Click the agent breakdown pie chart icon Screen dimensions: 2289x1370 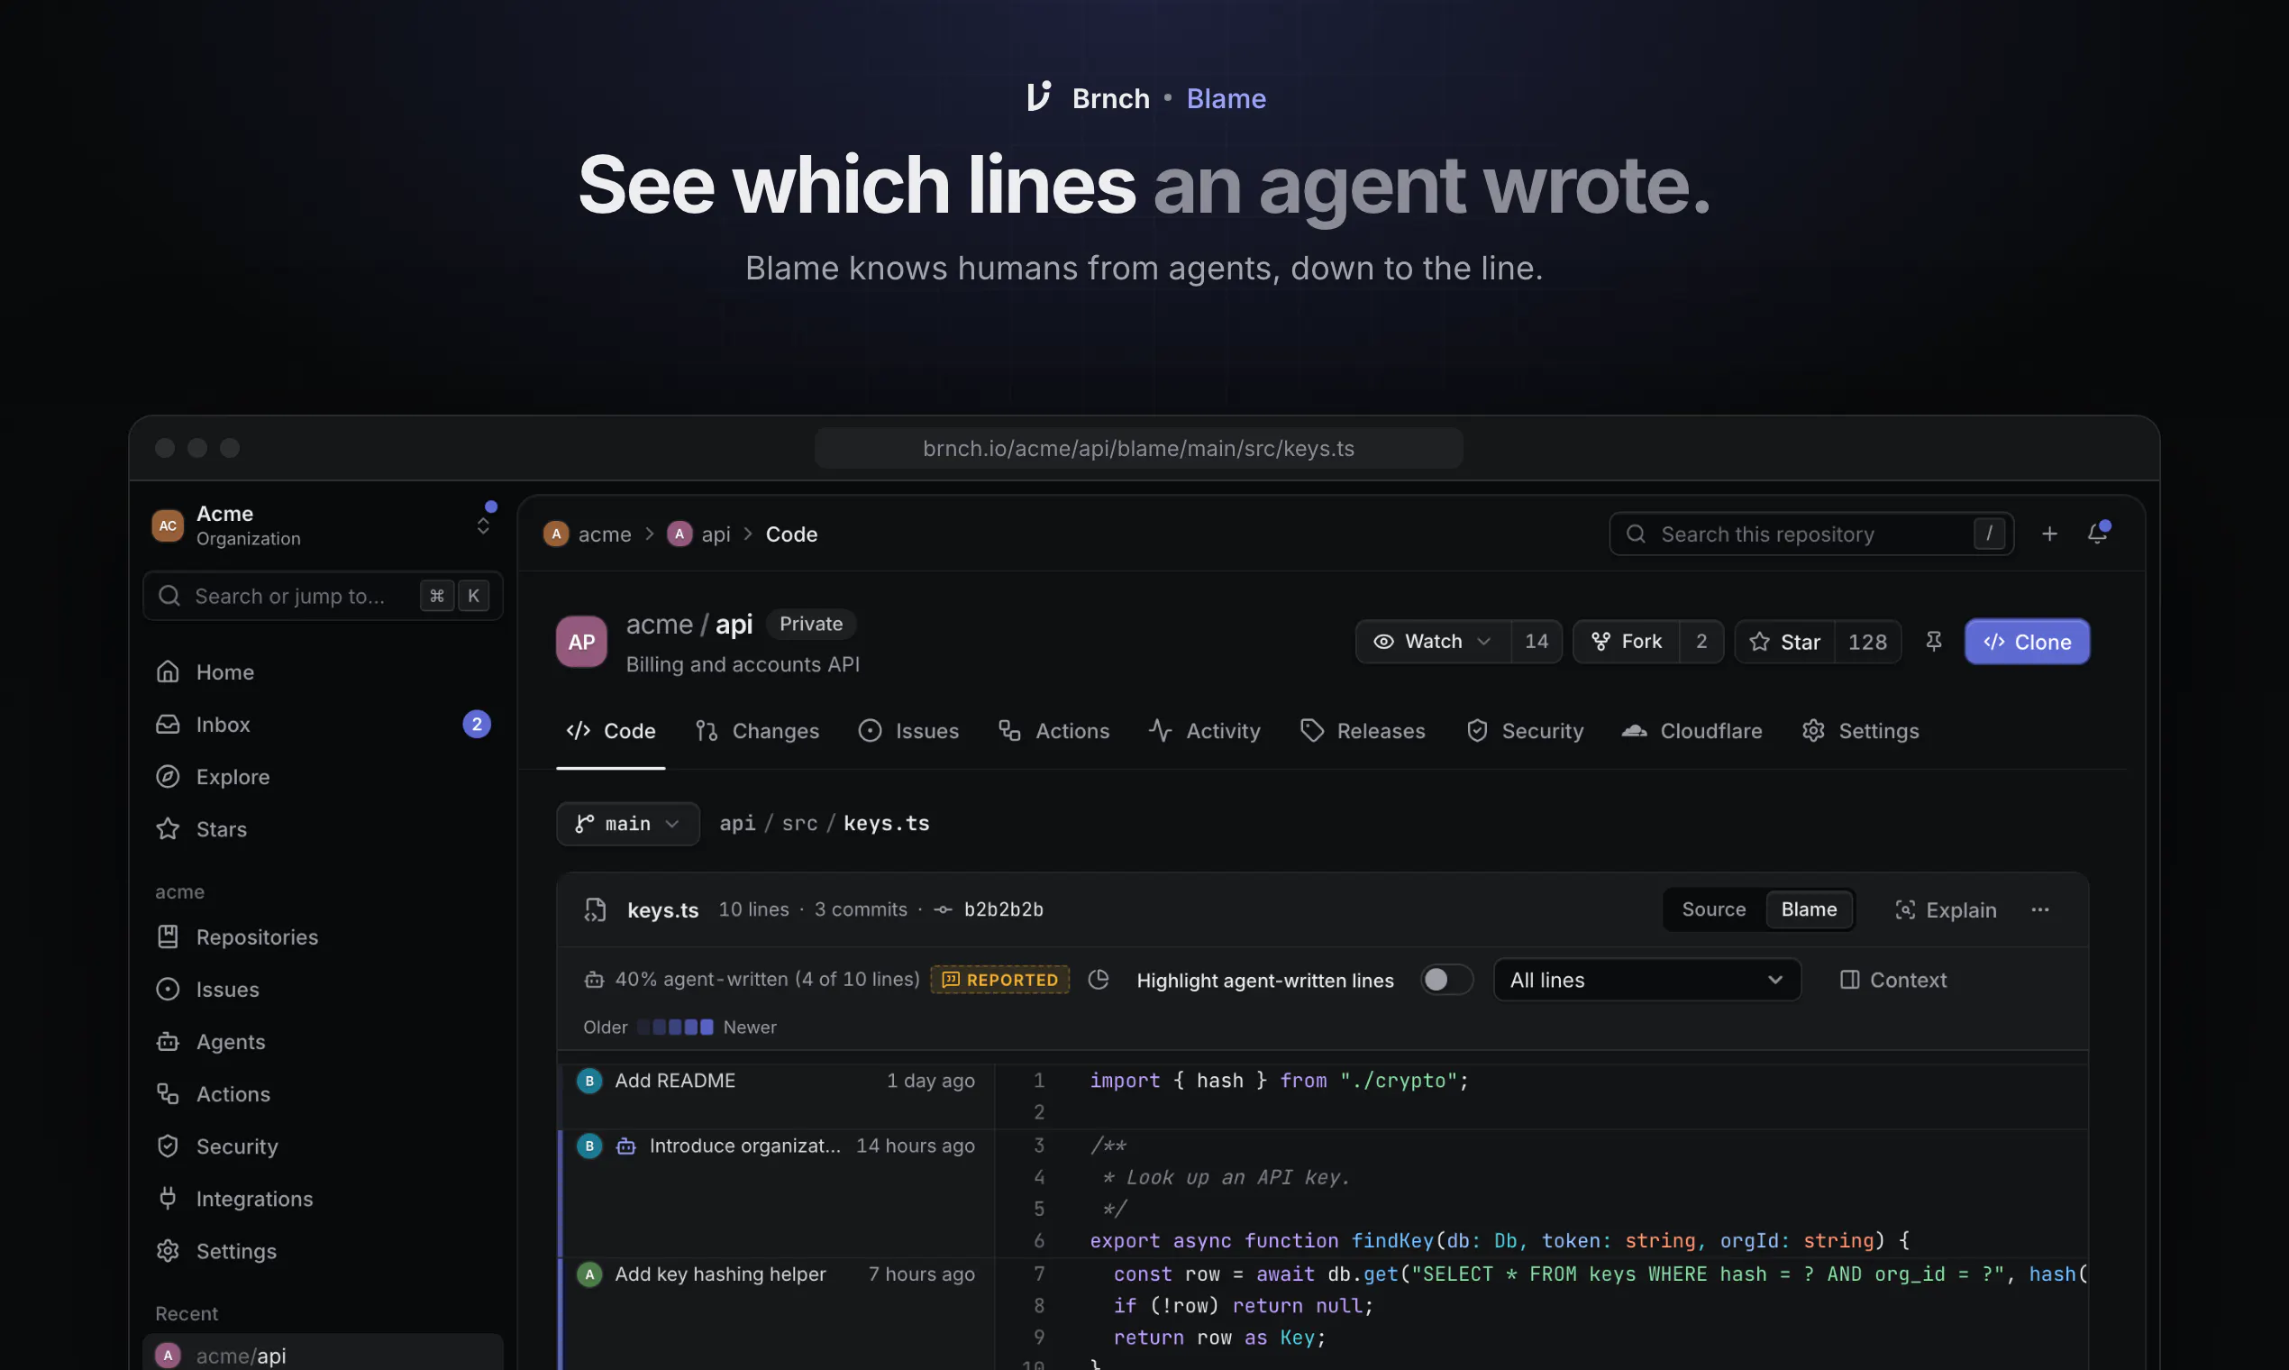click(x=1098, y=980)
